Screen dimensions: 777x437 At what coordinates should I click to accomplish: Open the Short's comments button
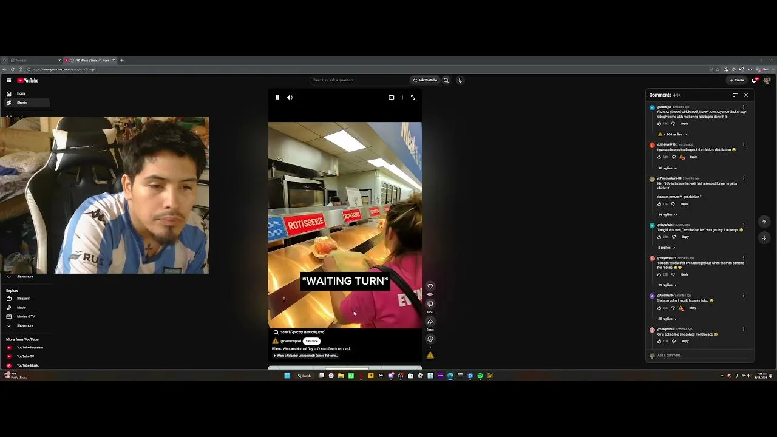point(430,304)
